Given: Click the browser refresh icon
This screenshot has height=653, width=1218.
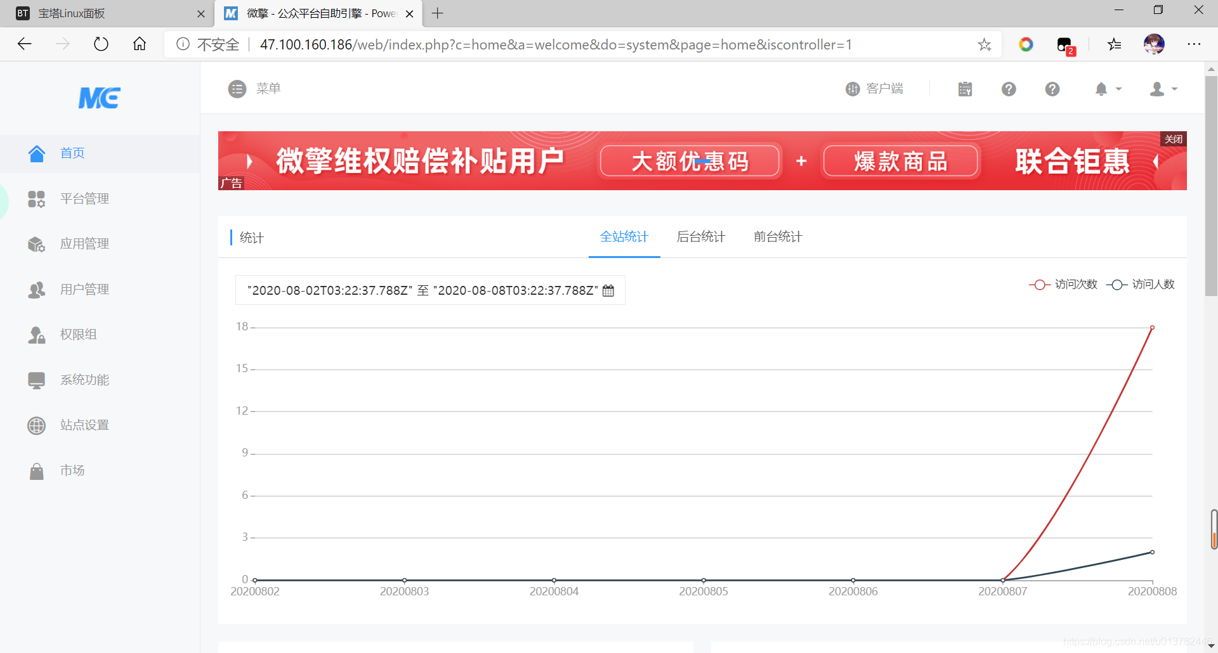Looking at the screenshot, I should tap(101, 44).
